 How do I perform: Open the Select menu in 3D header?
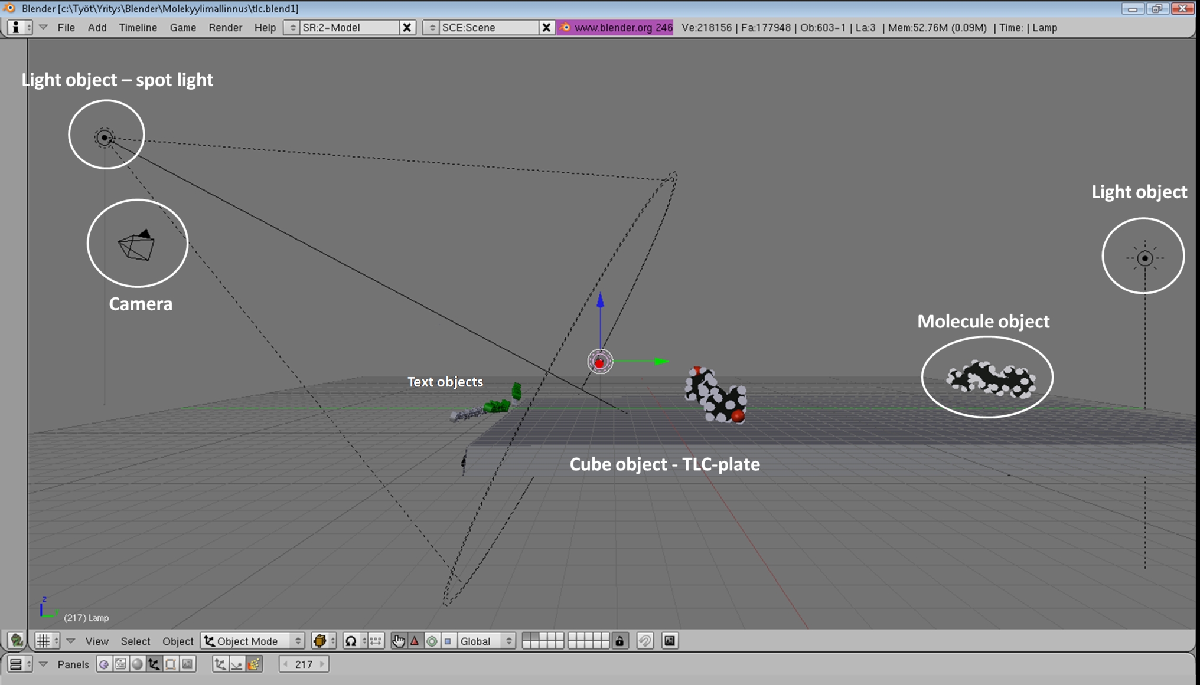pos(135,641)
